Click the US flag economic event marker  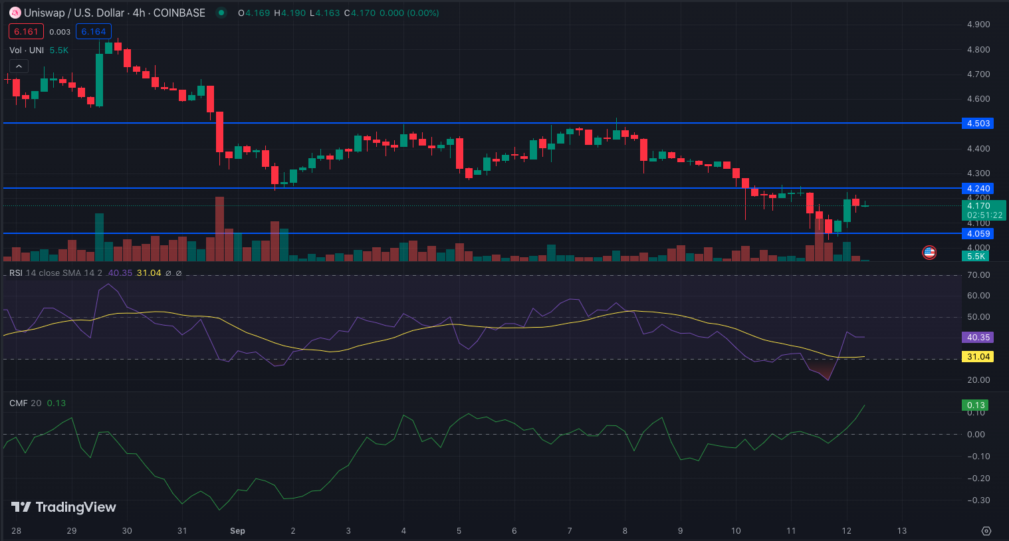[x=929, y=253]
